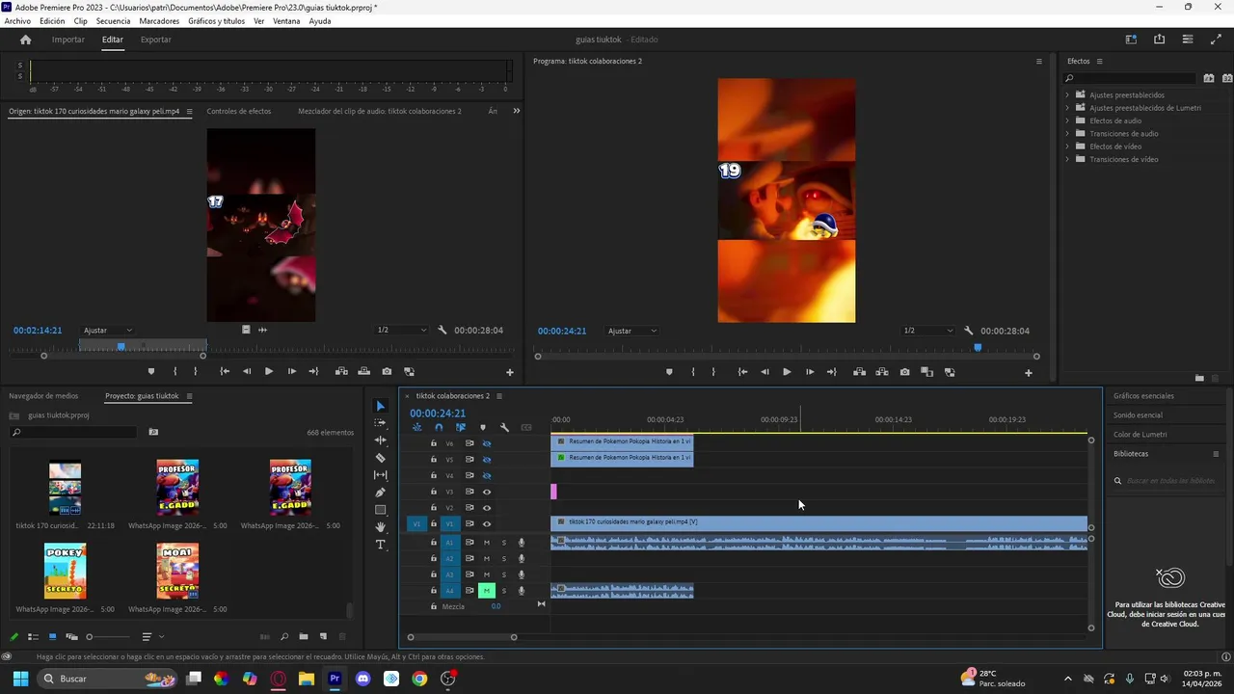This screenshot has height=694, width=1234.
Task: Adjust project panel thumbnail zoom slider
Action: click(90, 637)
